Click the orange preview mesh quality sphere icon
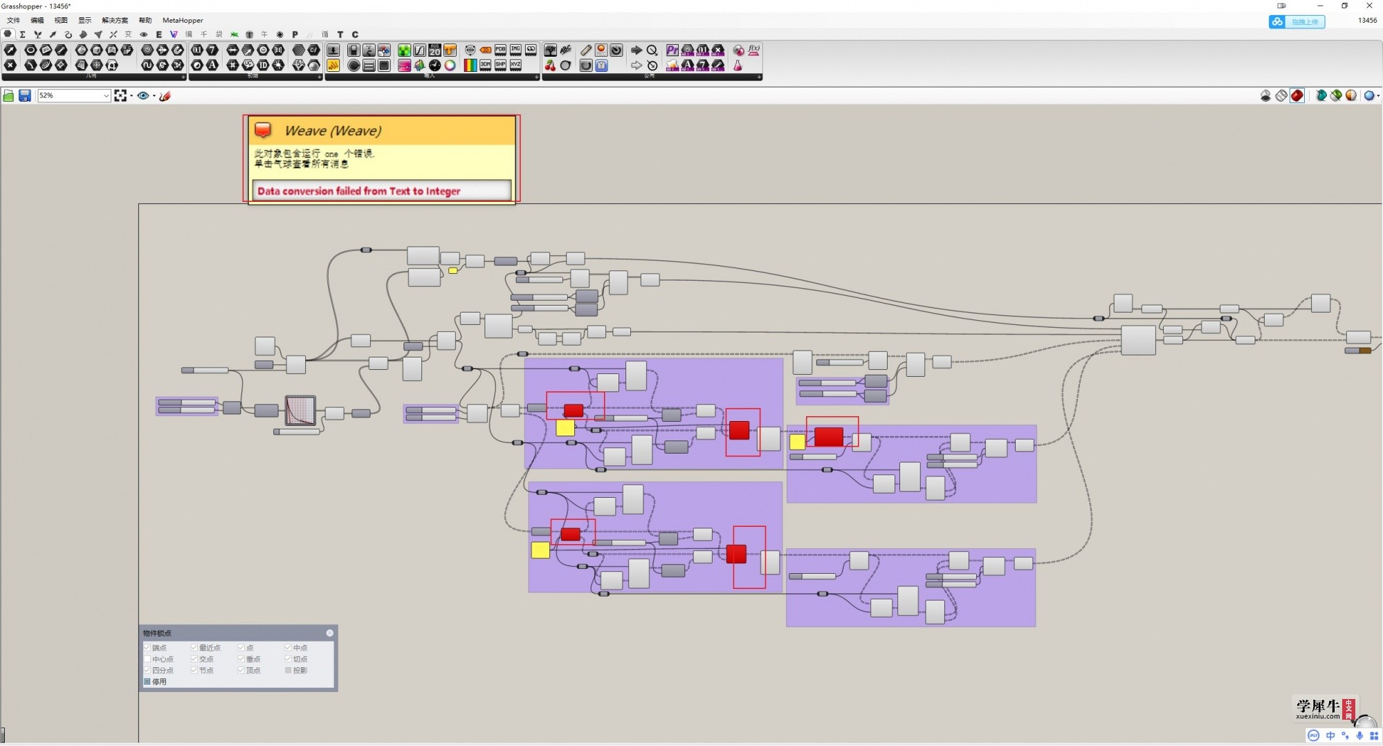1383x746 pixels. pos(1351,95)
